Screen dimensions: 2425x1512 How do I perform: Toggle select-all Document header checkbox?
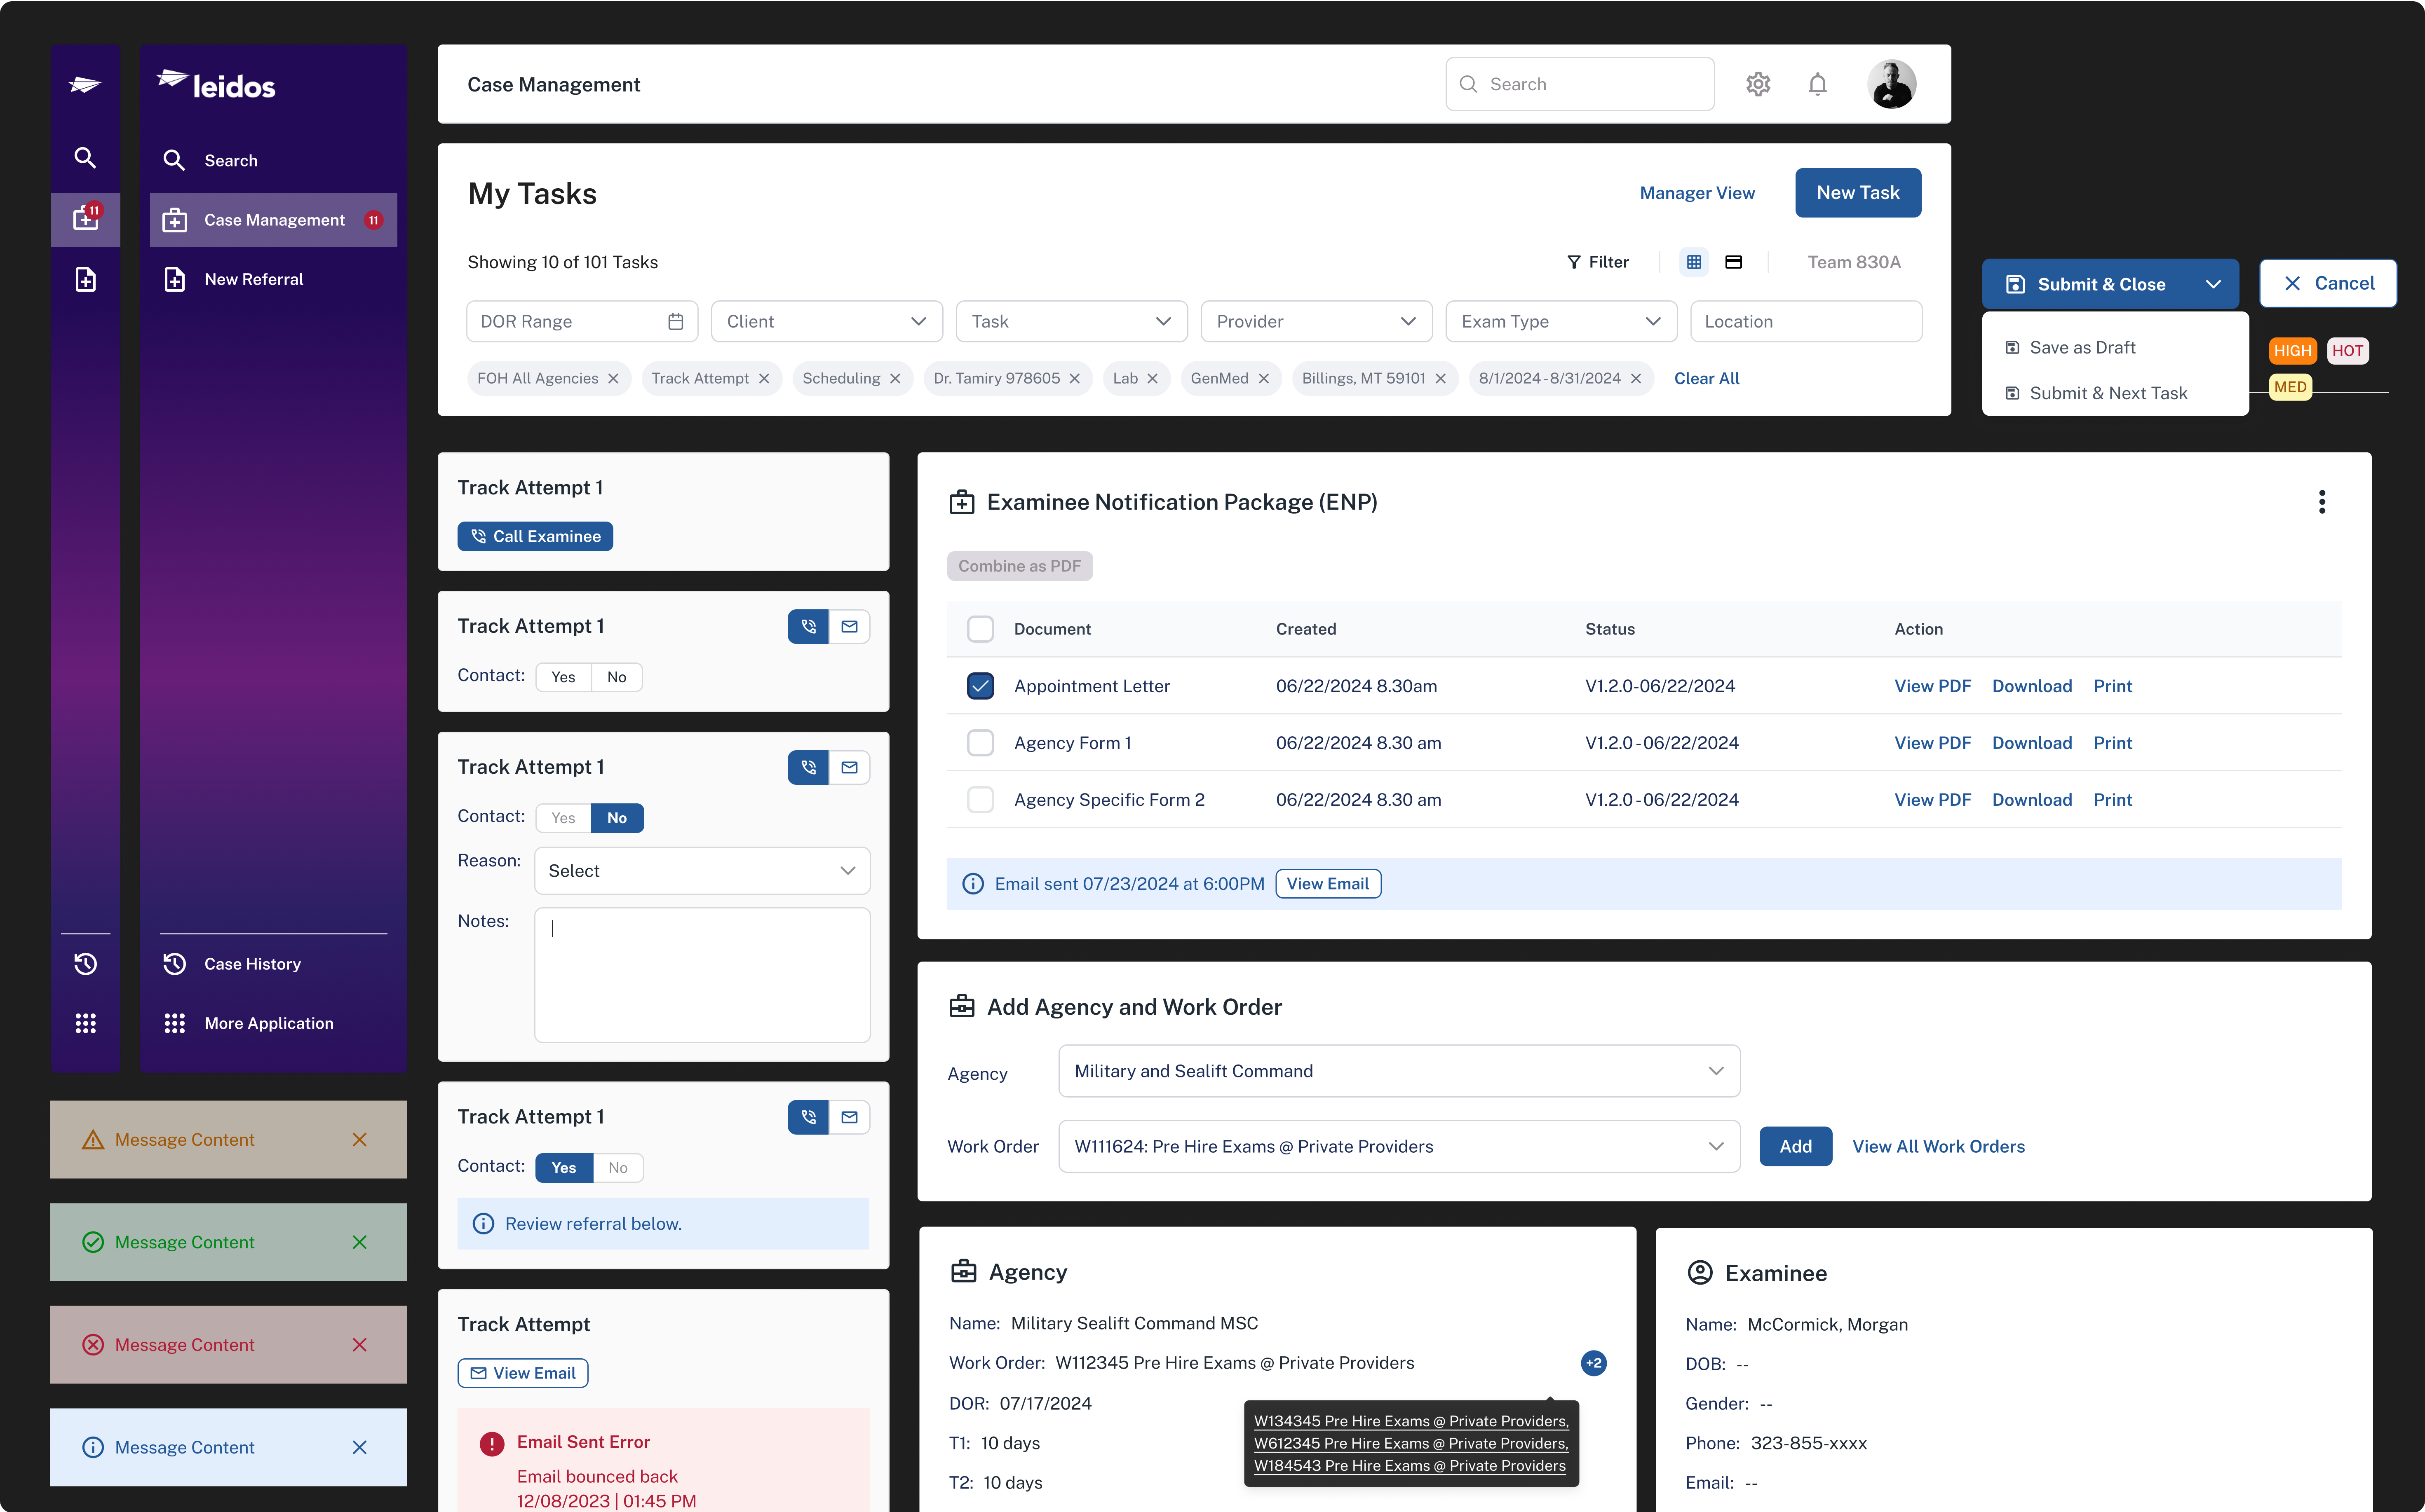tap(980, 629)
